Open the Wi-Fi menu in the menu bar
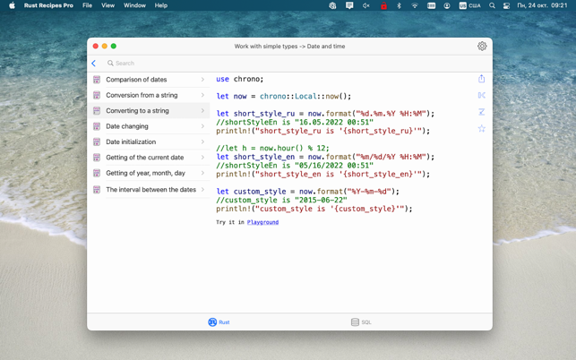The width and height of the screenshot is (576, 360). [x=415, y=5]
